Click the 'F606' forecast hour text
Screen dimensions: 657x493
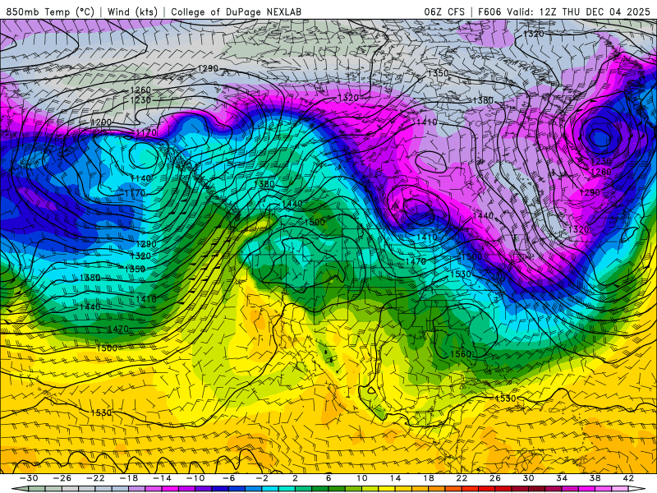(x=489, y=12)
